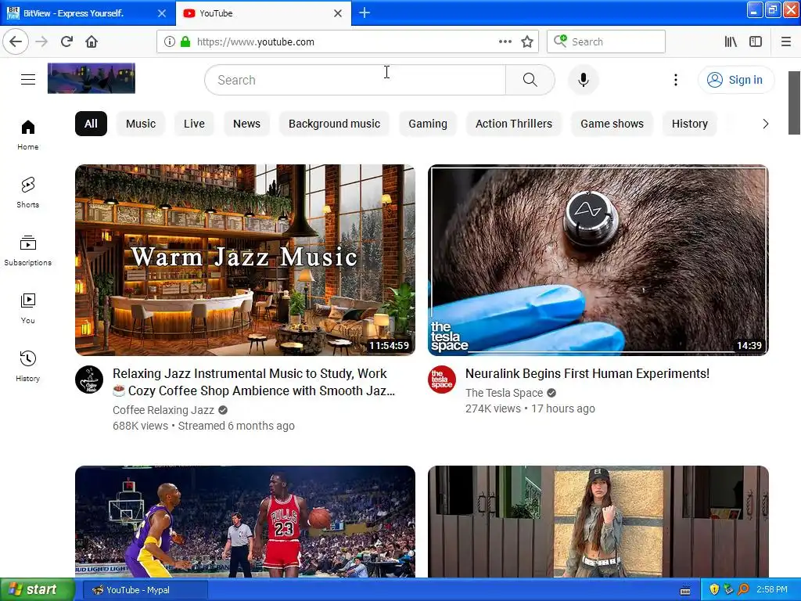Click the URL address bar
Screen dimensions: 801x601
[x=347, y=41]
